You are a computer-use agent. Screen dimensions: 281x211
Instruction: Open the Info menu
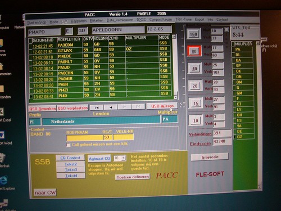pyautogui.click(x=210, y=19)
